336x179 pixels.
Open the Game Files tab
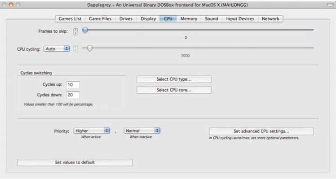point(100,19)
